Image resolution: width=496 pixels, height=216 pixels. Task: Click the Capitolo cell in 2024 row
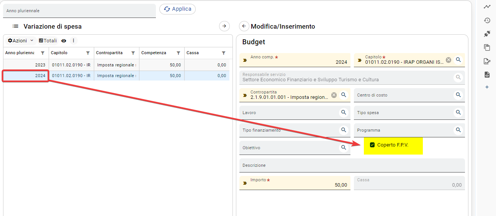pyautogui.click(x=71, y=76)
